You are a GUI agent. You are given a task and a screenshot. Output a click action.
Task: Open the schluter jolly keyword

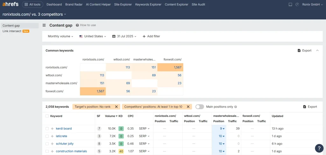point(65,144)
